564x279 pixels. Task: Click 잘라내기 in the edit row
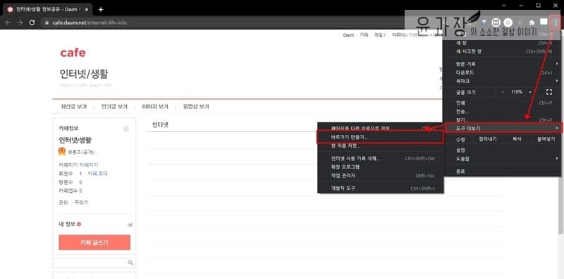[487, 139]
